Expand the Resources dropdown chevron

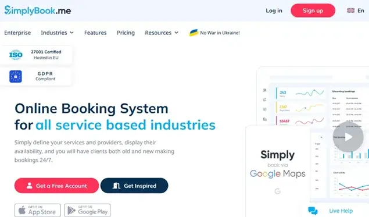(176, 33)
